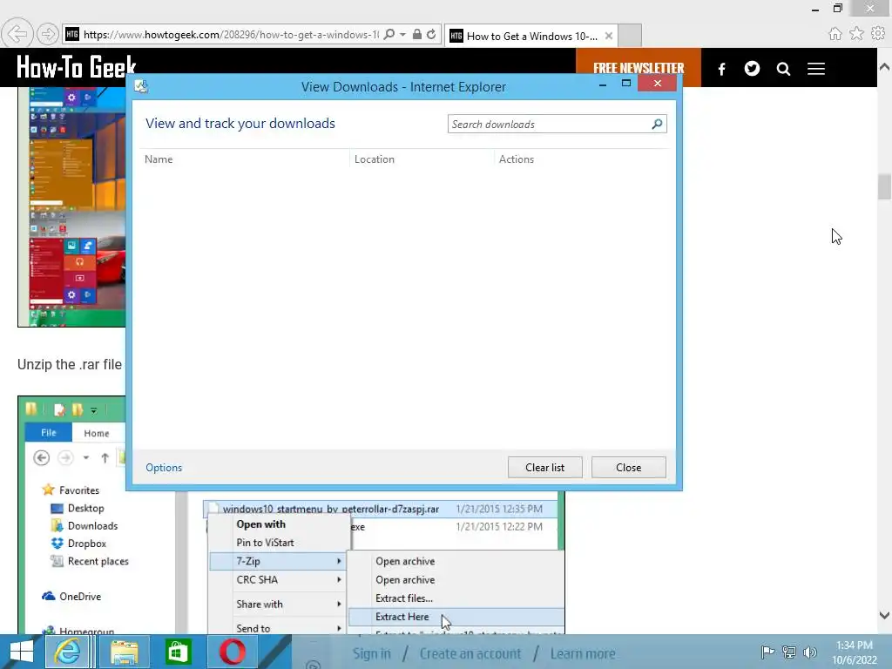892x669 pixels.
Task: Click 'Extract Here' in the article screenshot
Action: pos(402,617)
